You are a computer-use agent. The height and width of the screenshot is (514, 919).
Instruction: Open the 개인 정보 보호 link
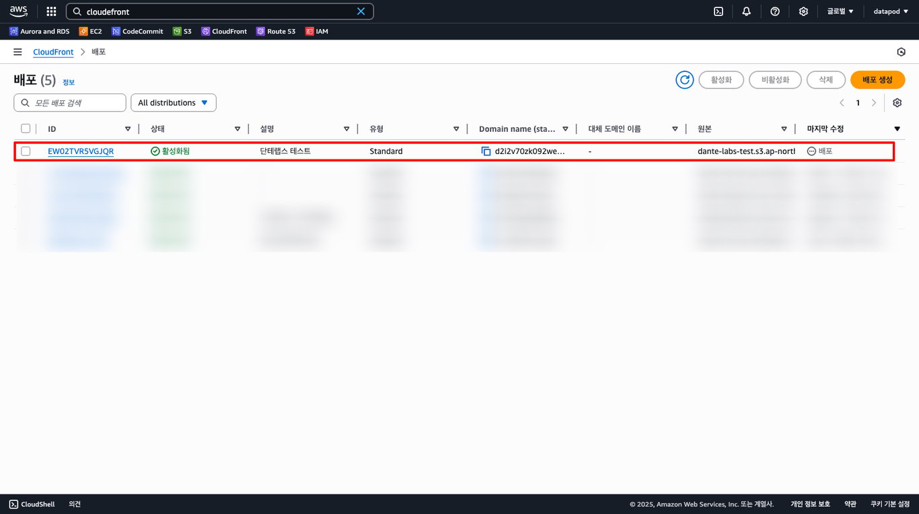pos(810,504)
